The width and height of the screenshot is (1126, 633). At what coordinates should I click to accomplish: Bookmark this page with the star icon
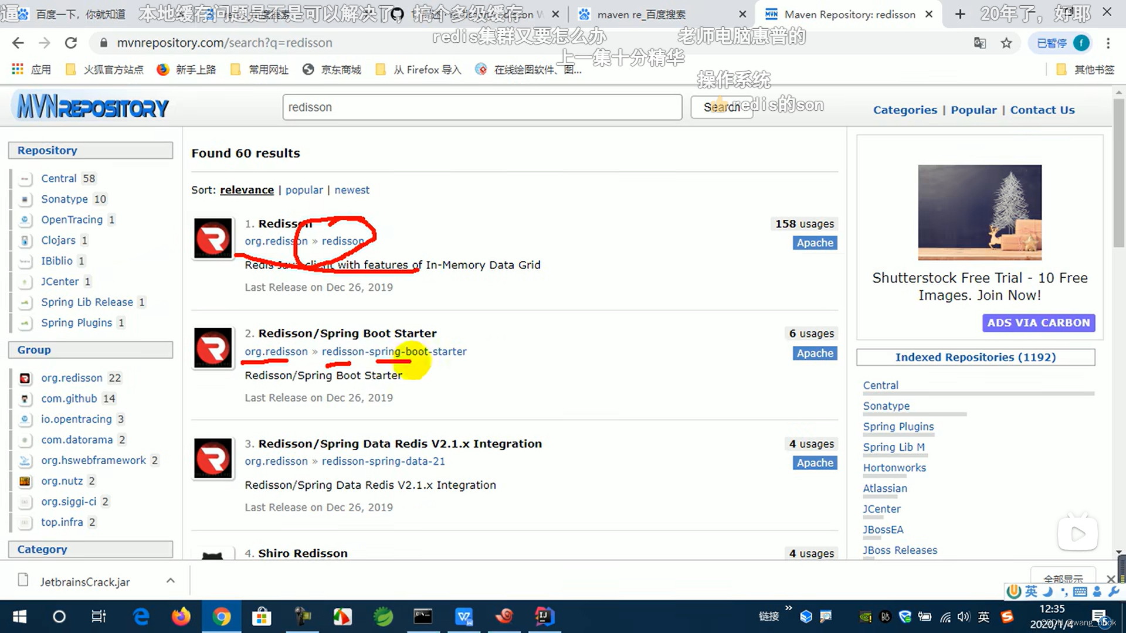tap(1006, 43)
